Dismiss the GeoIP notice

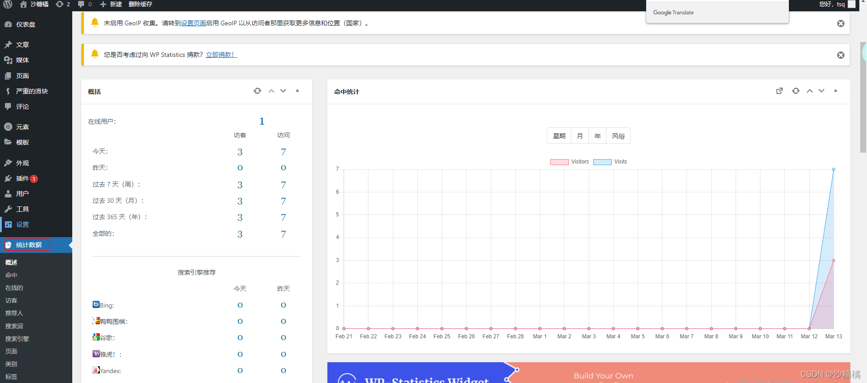(x=841, y=23)
